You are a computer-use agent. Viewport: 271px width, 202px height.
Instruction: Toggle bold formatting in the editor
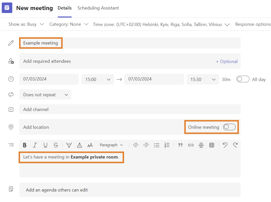tap(25, 145)
